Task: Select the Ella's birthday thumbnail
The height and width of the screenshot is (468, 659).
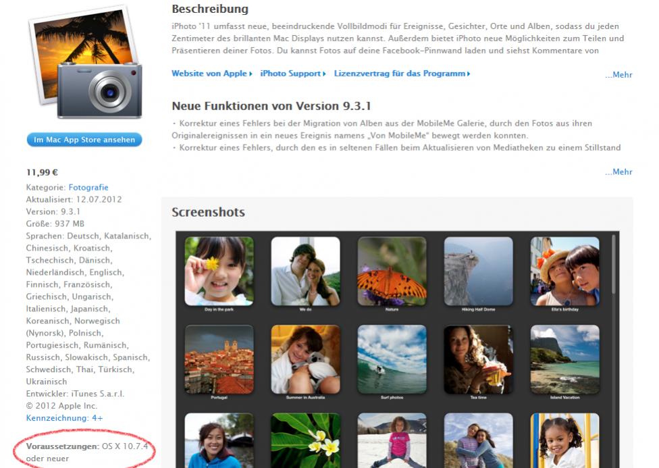Action: click(x=565, y=271)
